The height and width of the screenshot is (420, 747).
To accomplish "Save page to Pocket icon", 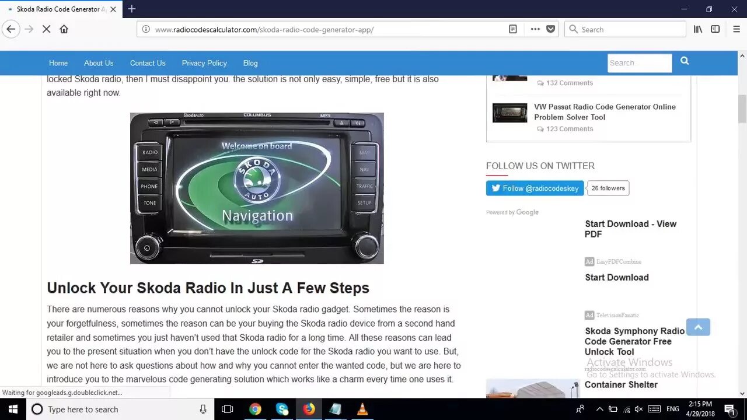I will (550, 29).
